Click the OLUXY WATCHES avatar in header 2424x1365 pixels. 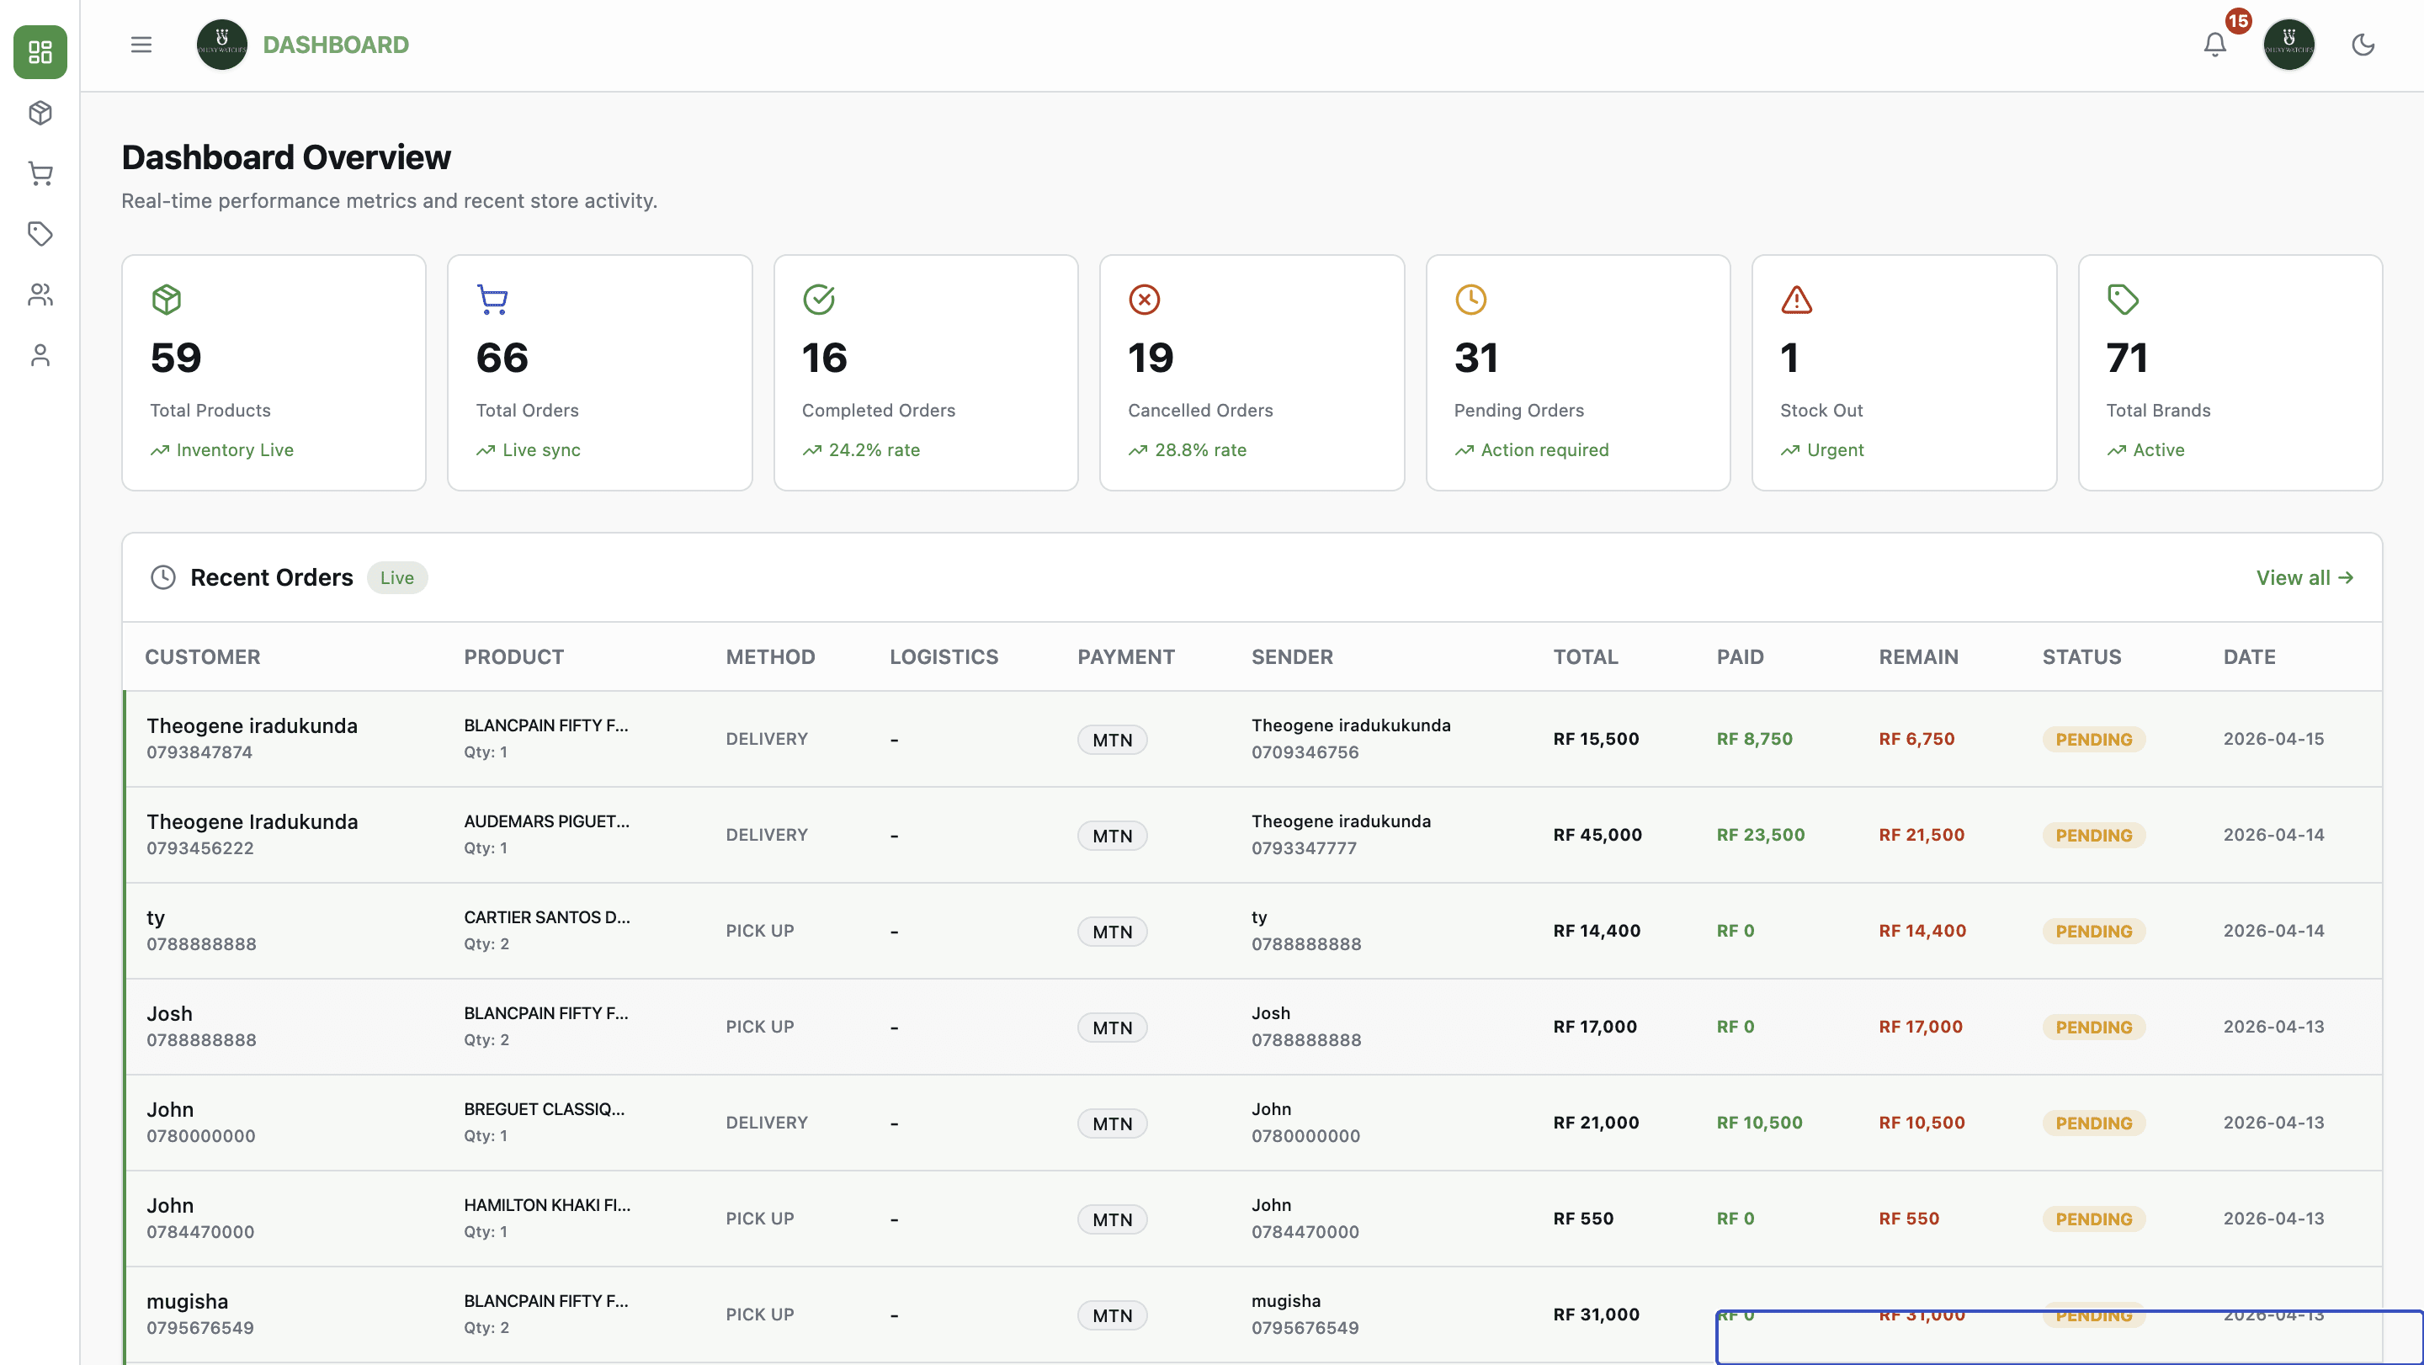(2290, 45)
